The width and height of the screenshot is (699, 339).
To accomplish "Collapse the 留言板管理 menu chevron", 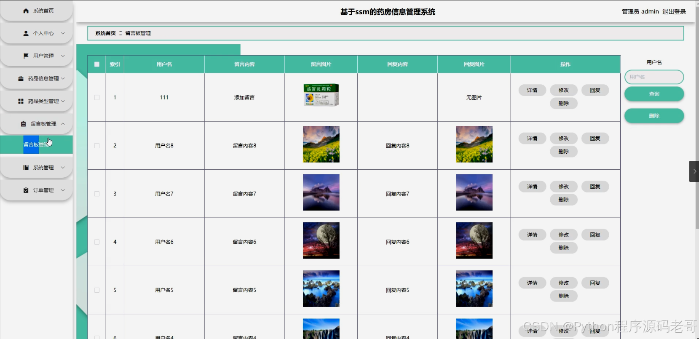I will (63, 124).
